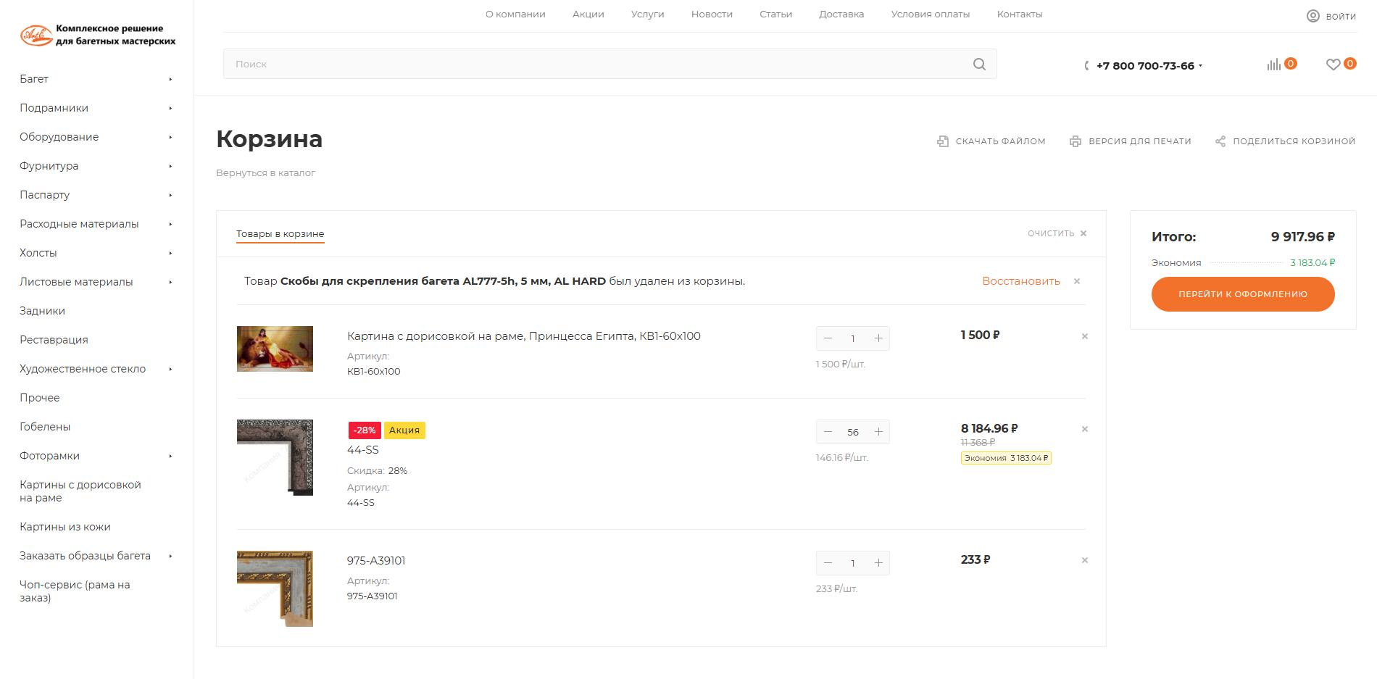Open Картины из кожи category
The width and height of the screenshot is (1377, 679).
point(65,527)
